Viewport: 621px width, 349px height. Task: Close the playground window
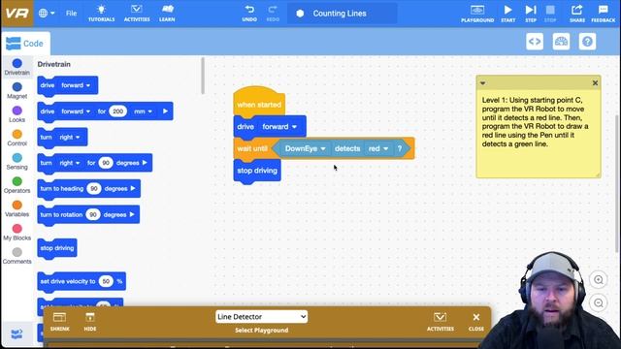tap(476, 322)
